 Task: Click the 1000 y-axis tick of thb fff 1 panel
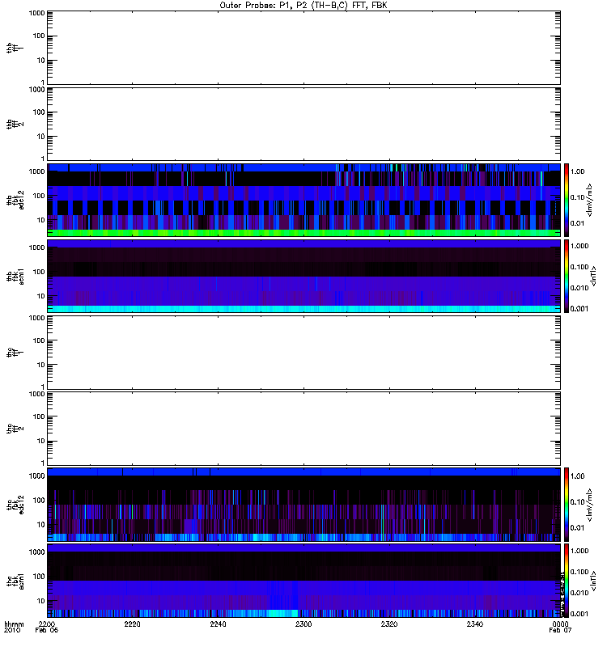click(x=36, y=13)
